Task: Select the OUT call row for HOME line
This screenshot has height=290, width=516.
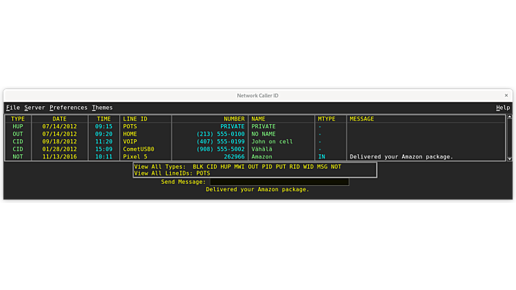Action: point(206,134)
